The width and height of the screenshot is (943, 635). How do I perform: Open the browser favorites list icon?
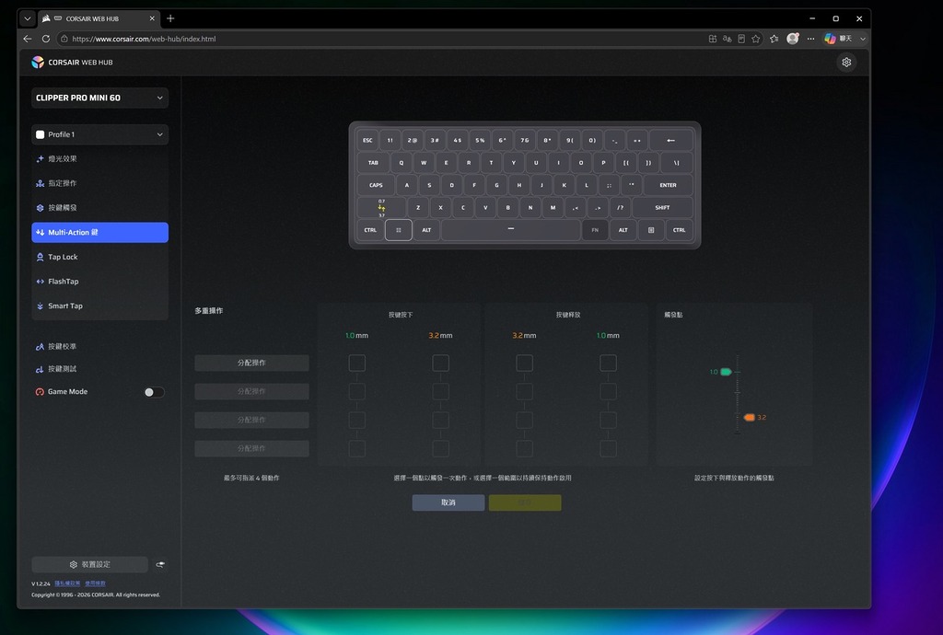pos(774,39)
